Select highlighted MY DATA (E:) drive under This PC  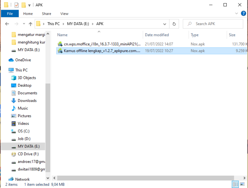coord(23,146)
